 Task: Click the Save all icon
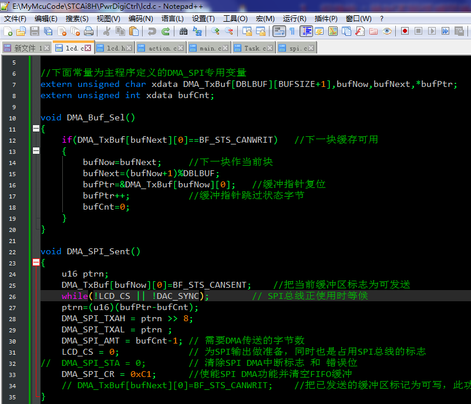click(48, 31)
